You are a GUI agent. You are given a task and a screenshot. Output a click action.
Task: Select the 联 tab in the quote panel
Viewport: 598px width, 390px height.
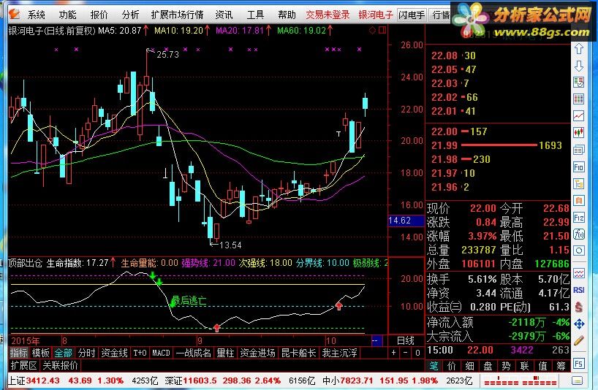pos(525,366)
